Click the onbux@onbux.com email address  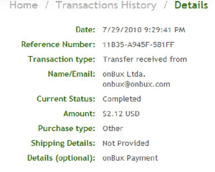click(136, 84)
